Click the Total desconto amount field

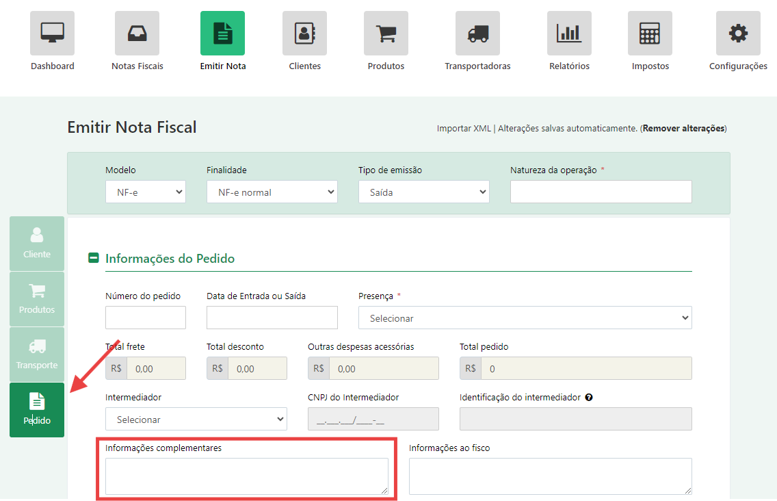pyautogui.click(x=257, y=368)
